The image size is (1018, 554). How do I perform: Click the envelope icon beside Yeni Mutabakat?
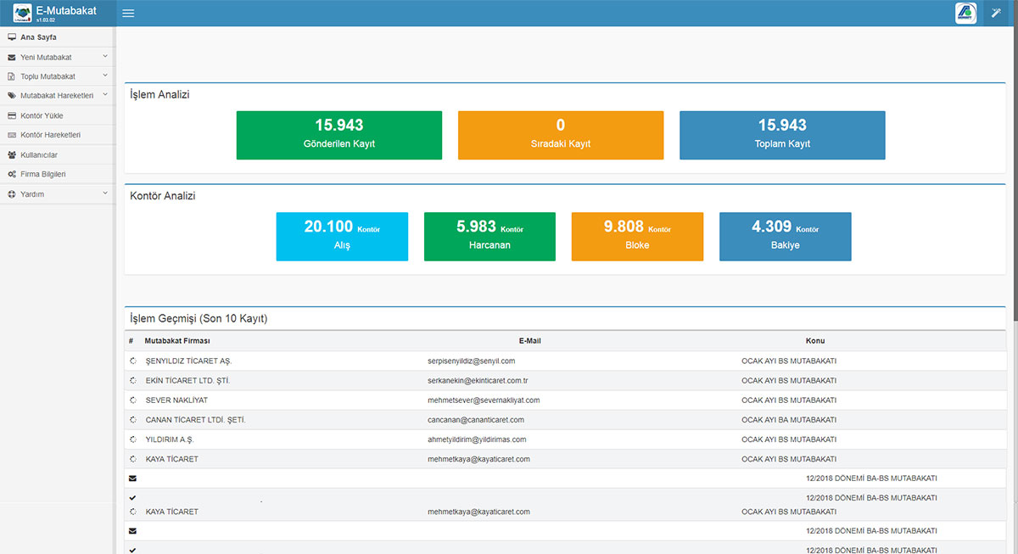[x=12, y=58]
